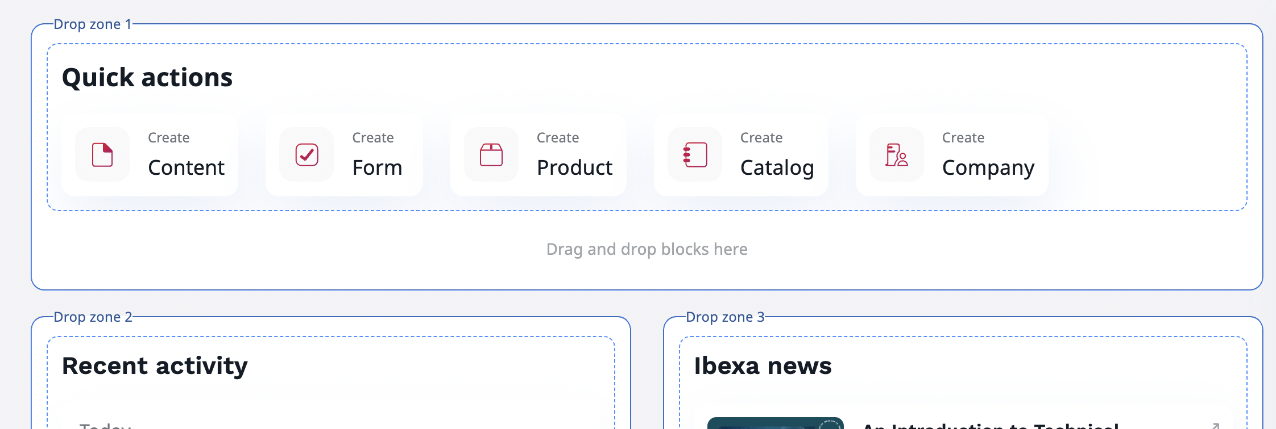Click the drag and drop blocks area
The width and height of the screenshot is (1276, 429).
648,249
